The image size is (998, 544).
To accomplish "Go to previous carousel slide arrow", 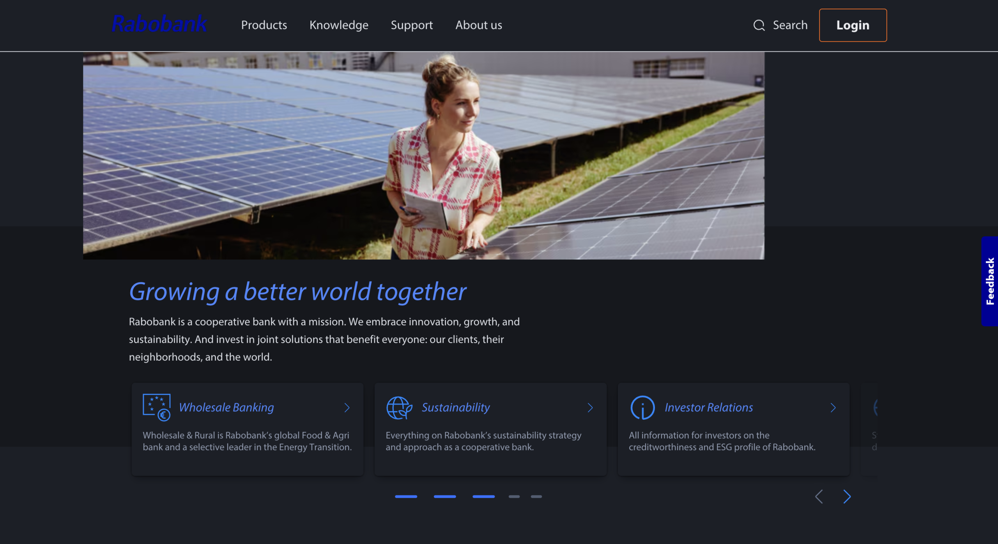I will (819, 496).
